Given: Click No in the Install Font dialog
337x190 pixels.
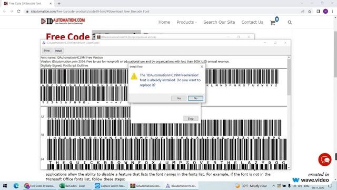Looking at the screenshot, I should click(x=195, y=98).
